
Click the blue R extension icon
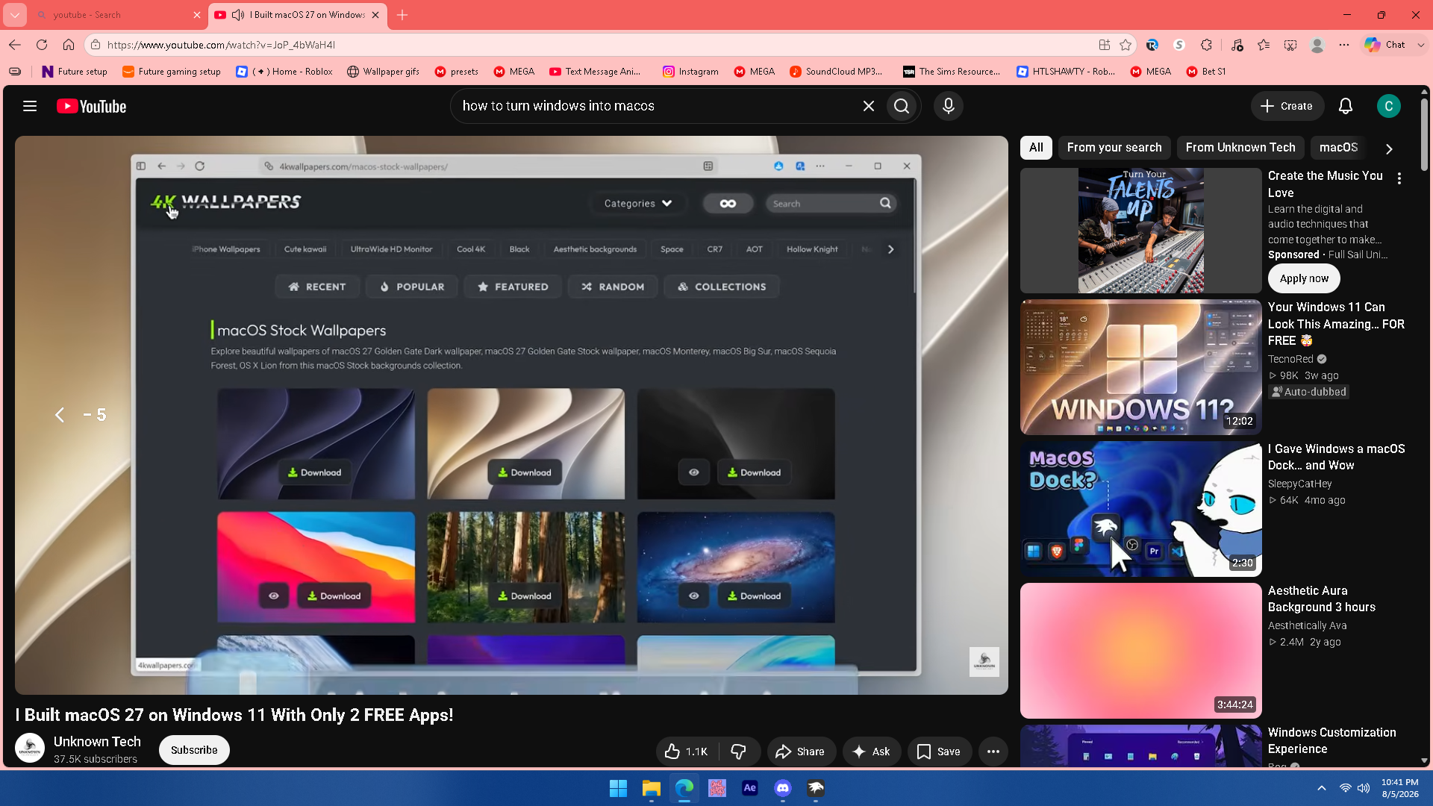[1152, 45]
